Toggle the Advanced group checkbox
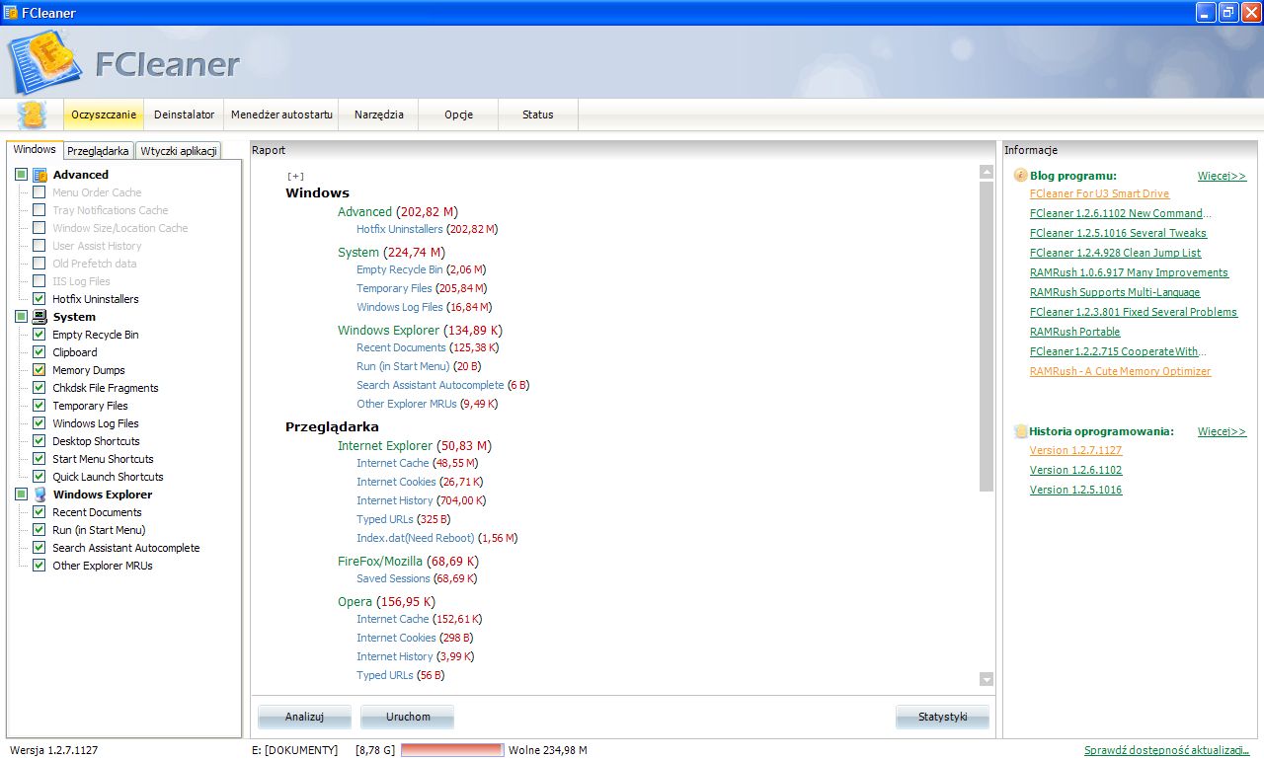The image size is (1264, 760). tap(21, 175)
